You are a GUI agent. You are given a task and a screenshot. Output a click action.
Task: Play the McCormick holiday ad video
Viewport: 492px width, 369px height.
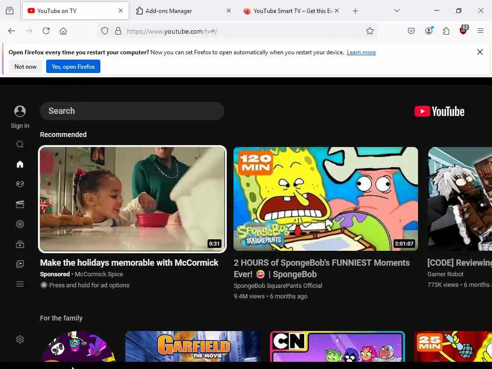click(132, 199)
